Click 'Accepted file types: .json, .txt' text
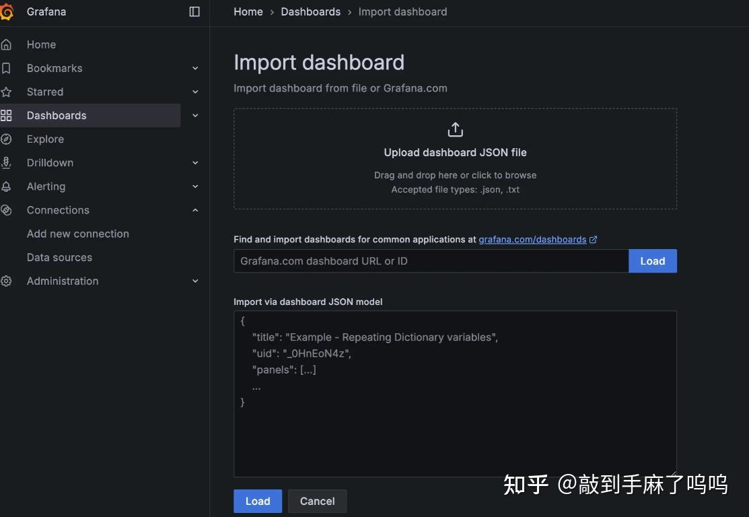The height and width of the screenshot is (517, 749). pyautogui.click(x=455, y=190)
